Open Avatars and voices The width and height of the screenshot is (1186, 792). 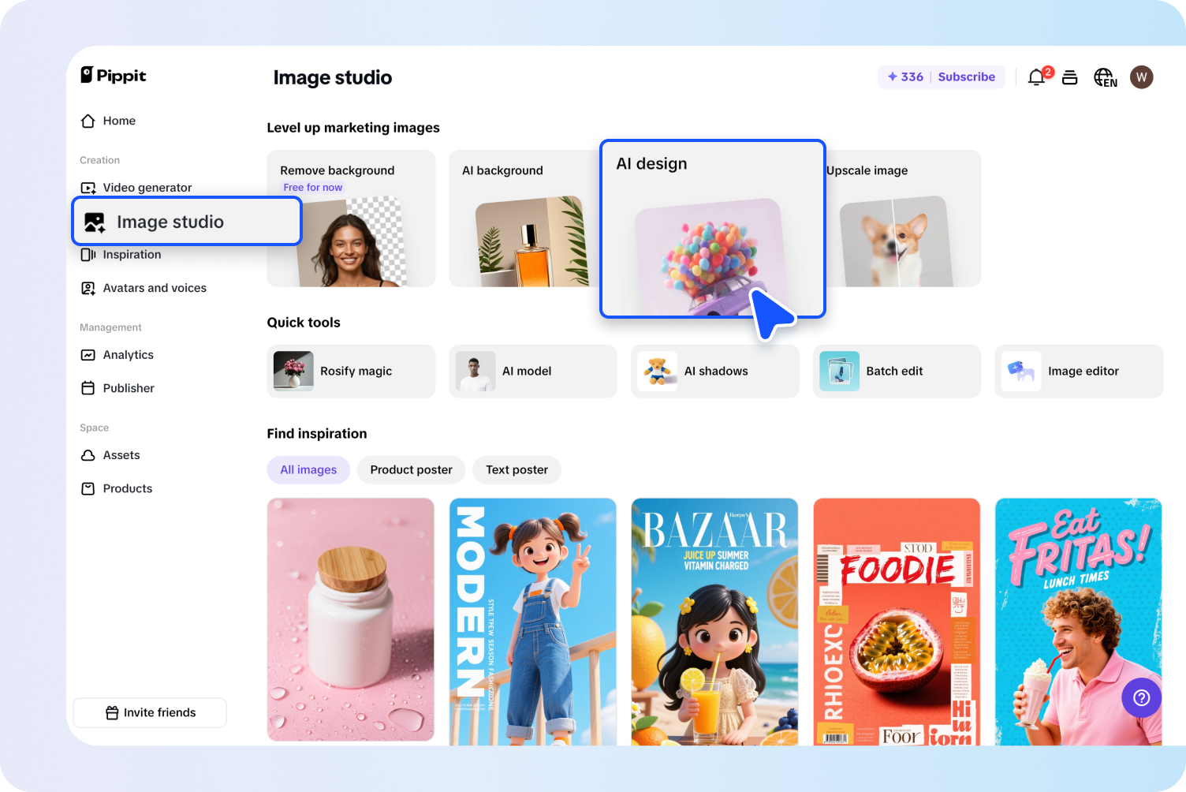155,288
